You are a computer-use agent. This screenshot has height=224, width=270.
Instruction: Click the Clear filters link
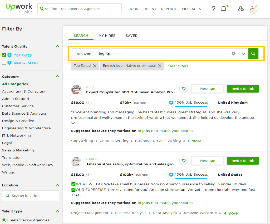click(178, 66)
